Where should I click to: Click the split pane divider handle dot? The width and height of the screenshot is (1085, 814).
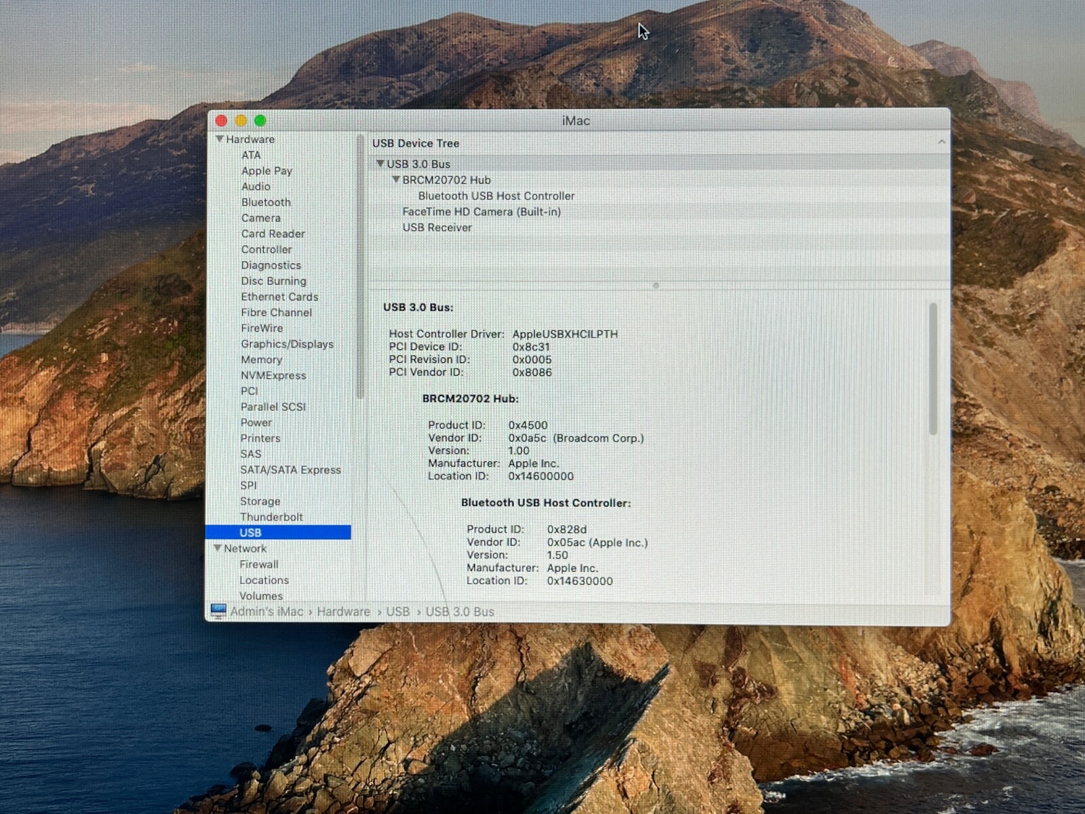(656, 286)
